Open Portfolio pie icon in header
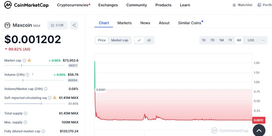The width and height of the screenshot is (272, 136). (x=259, y=5)
